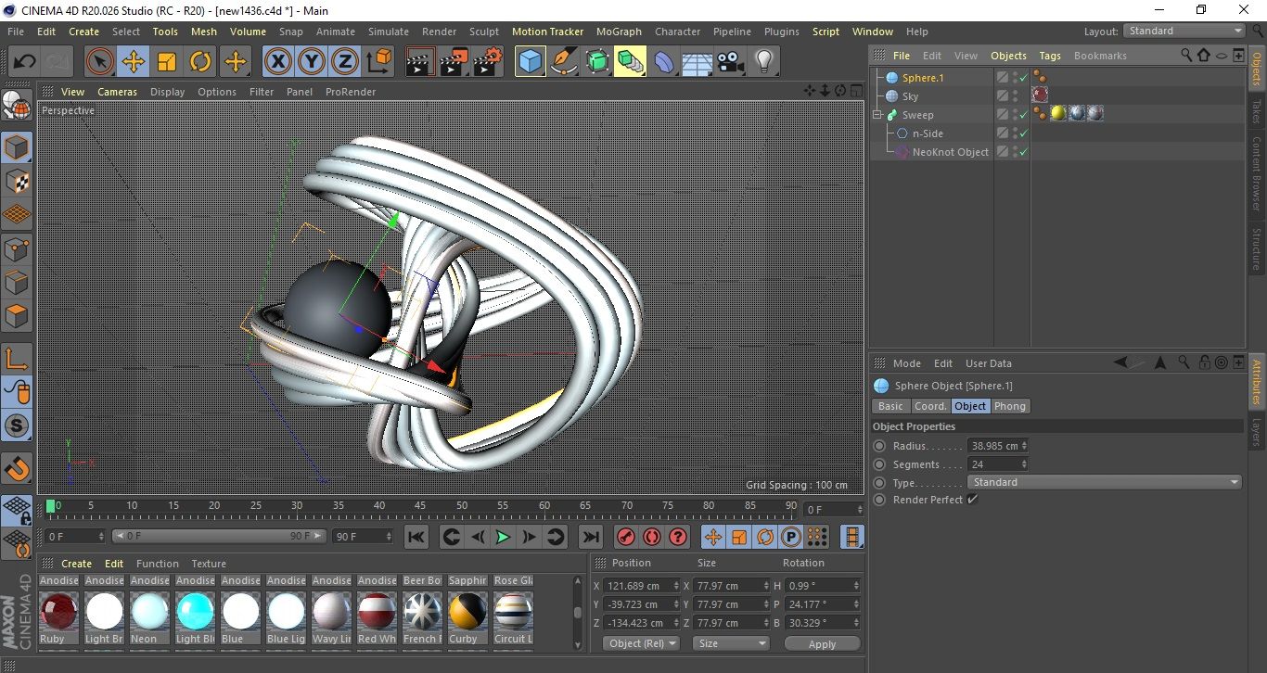Select the Ruby material swatch
Viewport: 1267px width, 673px height.
click(58, 611)
